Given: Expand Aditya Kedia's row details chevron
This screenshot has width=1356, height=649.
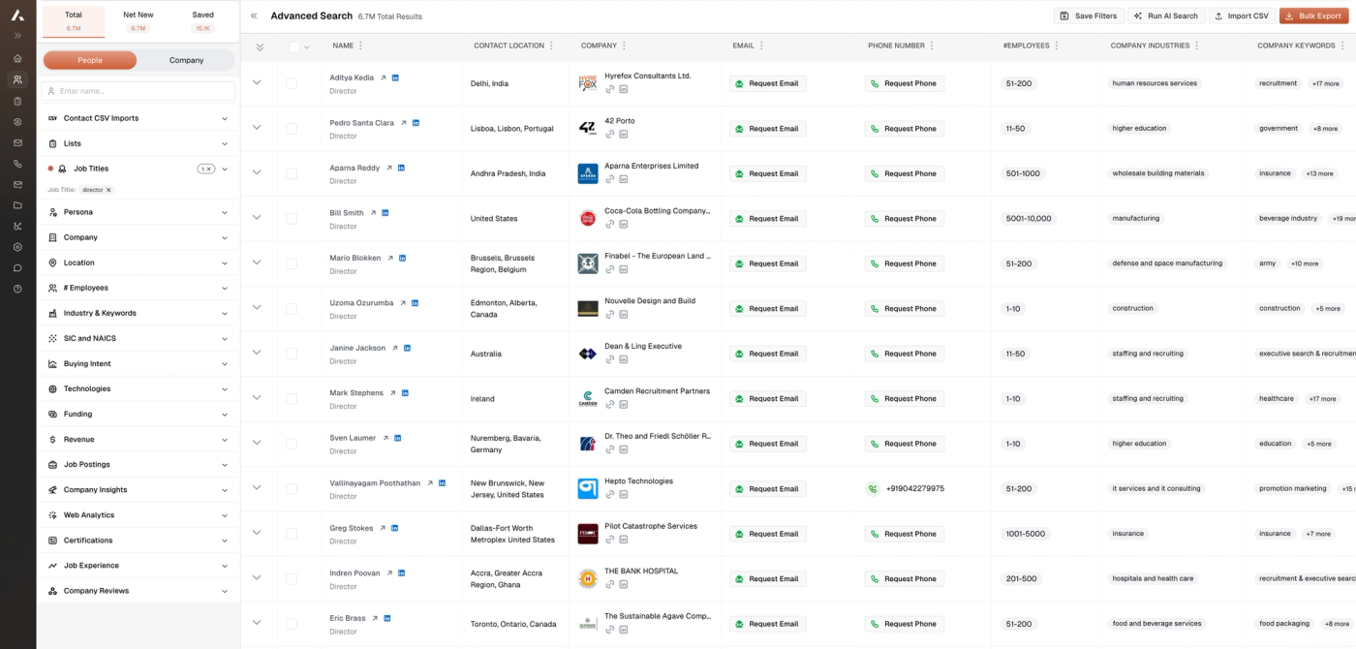Looking at the screenshot, I should [257, 82].
